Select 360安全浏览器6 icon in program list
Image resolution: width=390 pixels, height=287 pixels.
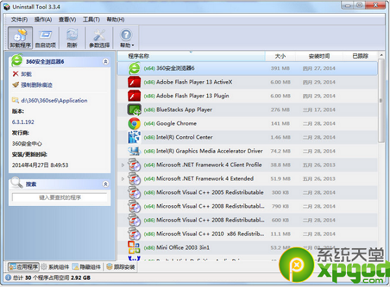135,68
